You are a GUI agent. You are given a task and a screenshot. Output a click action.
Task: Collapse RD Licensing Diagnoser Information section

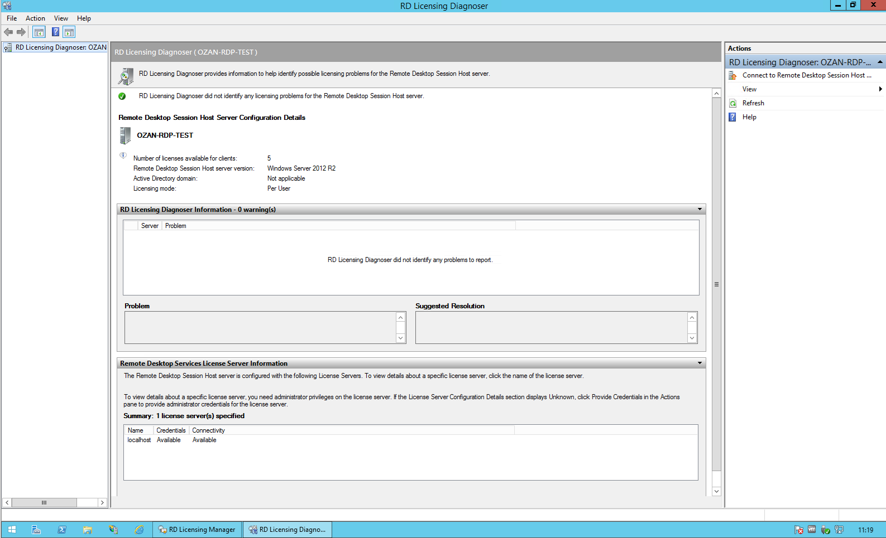[700, 210]
